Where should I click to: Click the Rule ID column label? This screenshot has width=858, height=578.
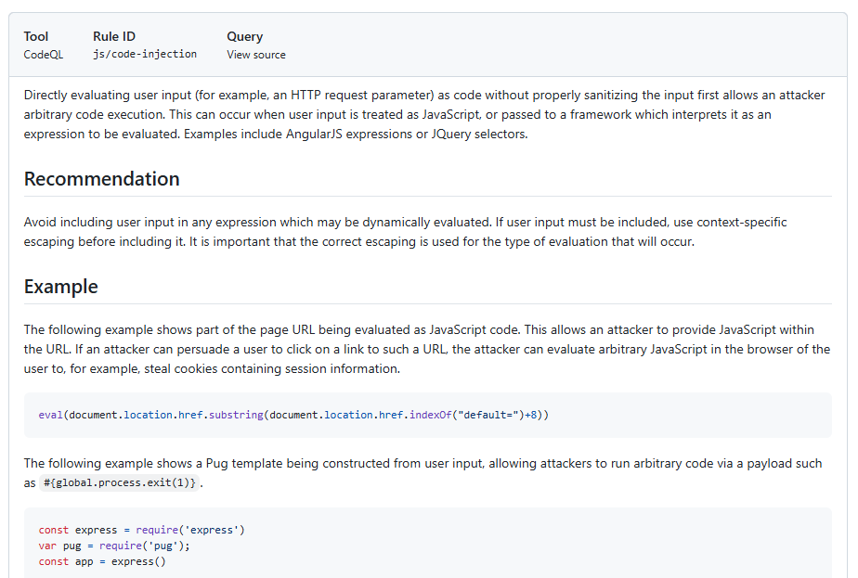(114, 36)
